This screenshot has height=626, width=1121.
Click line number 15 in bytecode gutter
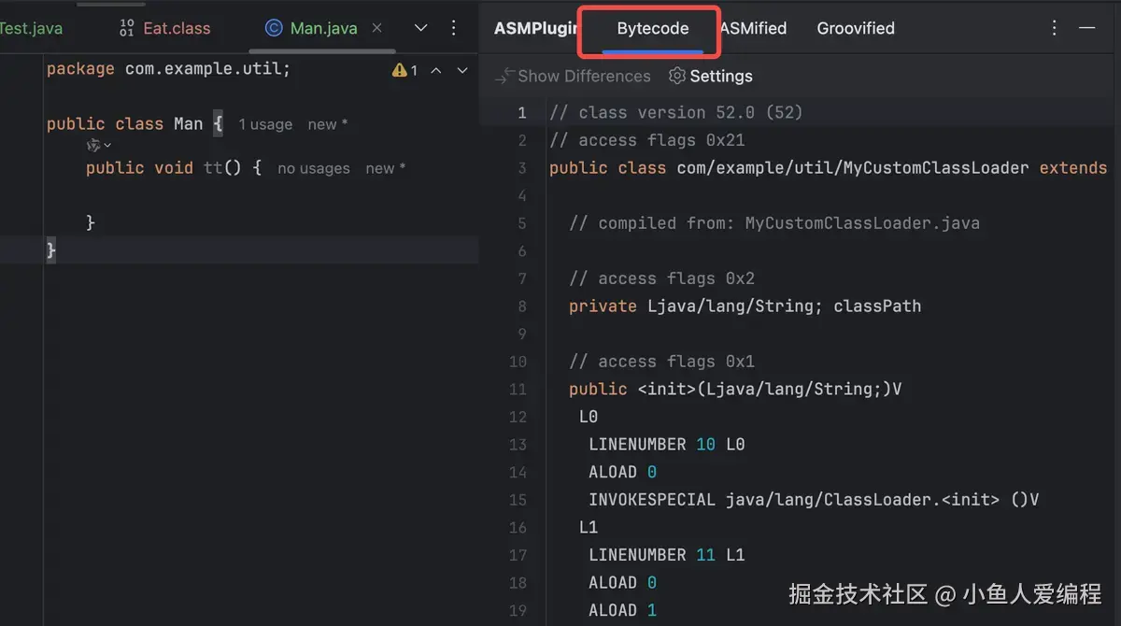pos(518,500)
